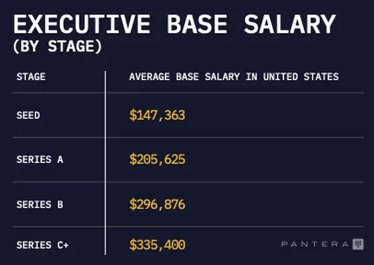Click the Pantera logo icon
The image size is (374, 265).
[358, 244]
